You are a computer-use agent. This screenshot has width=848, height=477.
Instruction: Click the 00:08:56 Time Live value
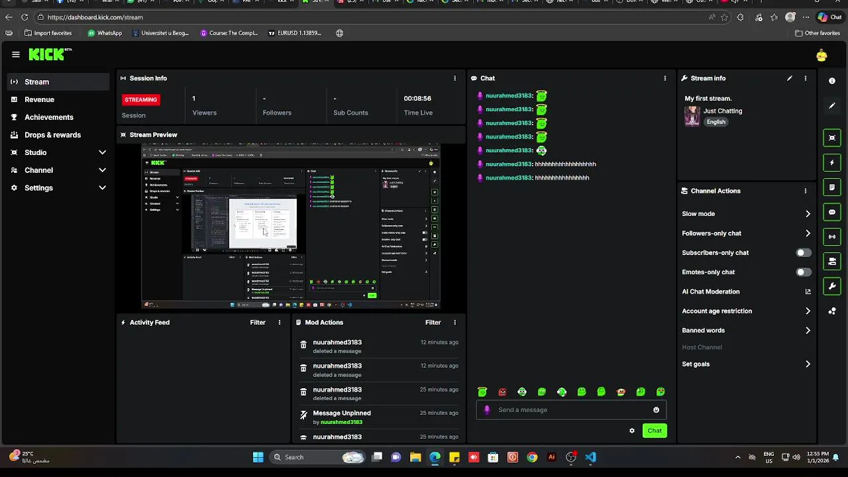pos(417,99)
